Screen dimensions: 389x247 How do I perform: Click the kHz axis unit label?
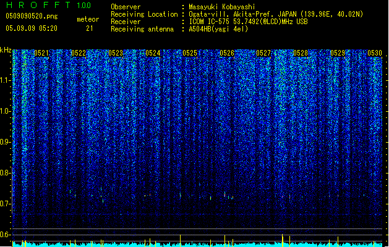[x=6, y=50]
